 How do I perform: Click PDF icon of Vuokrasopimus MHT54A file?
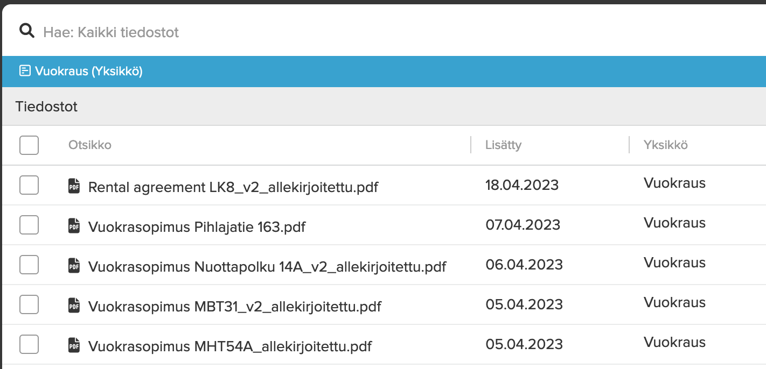pos(74,345)
